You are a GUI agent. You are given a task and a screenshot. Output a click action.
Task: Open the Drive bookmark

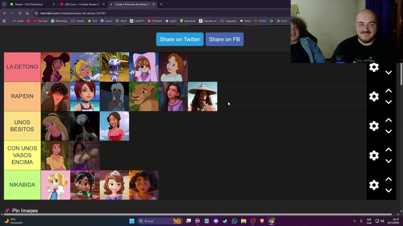282,21
